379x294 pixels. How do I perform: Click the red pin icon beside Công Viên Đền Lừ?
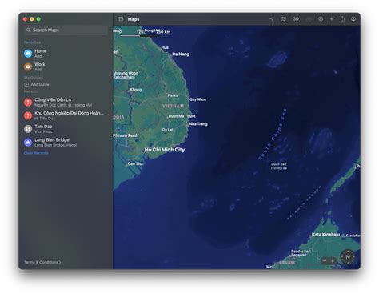coord(28,102)
